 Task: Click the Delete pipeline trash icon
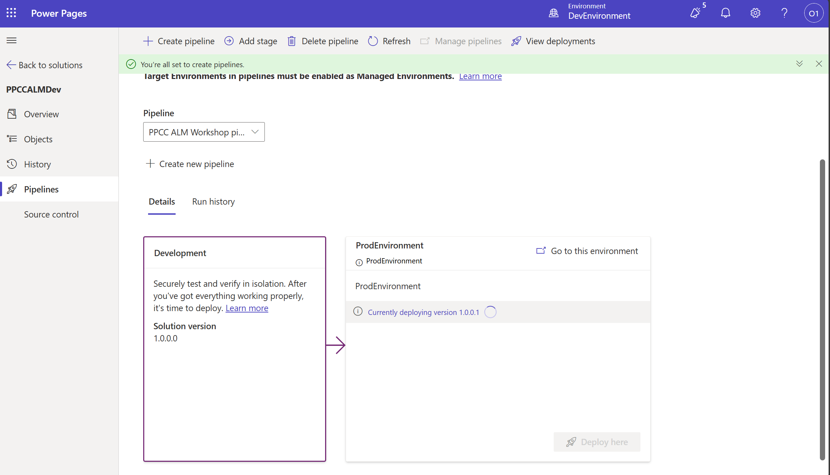click(x=292, y=41)
